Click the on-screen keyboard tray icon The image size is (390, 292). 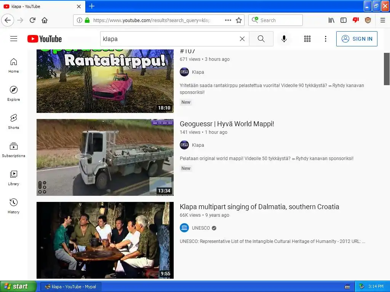347,287
